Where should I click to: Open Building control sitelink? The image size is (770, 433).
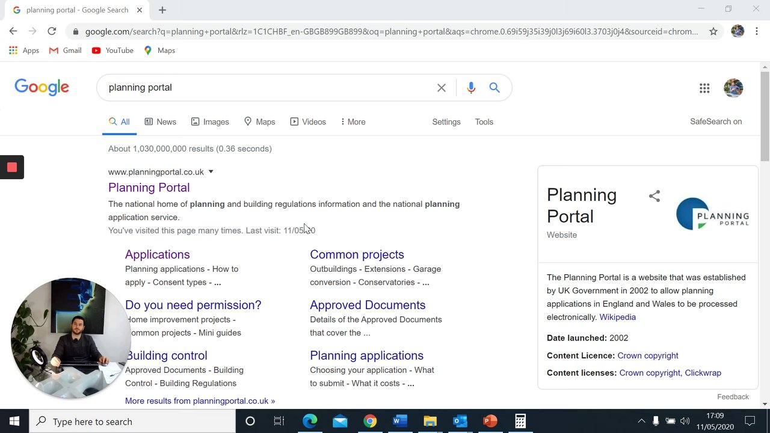click(166, 355)
